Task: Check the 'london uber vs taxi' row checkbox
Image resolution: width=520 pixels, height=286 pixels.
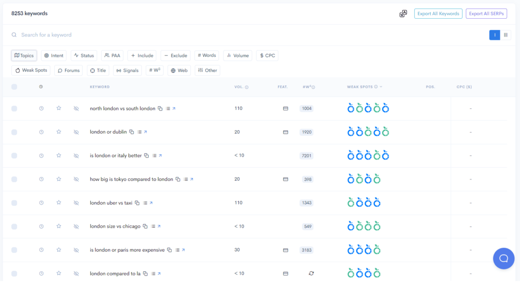Action: pos(14,203)
